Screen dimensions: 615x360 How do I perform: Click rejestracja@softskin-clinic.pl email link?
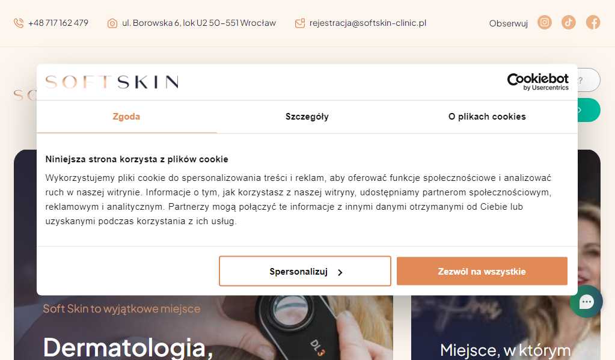[x=368, y=23]
